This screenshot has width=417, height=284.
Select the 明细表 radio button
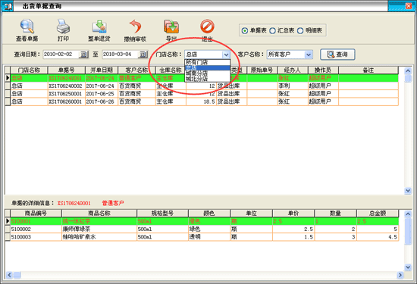tap(300, 31)
